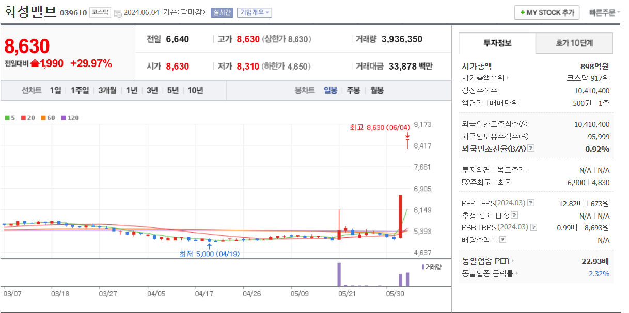The image size is (629, 313).
Task: Click the 시가총액 898억원 value
Action: tap(595, 66)
